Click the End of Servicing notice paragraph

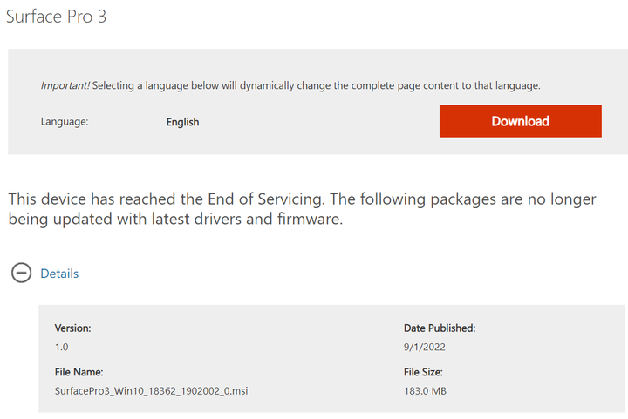click(x=303, y=209)
